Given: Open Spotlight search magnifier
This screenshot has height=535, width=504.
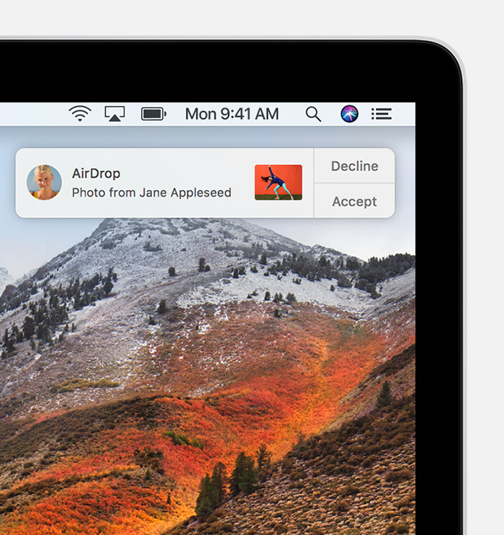Looking at the screenshot, I should pyautogui.click(x=313, y=114).
